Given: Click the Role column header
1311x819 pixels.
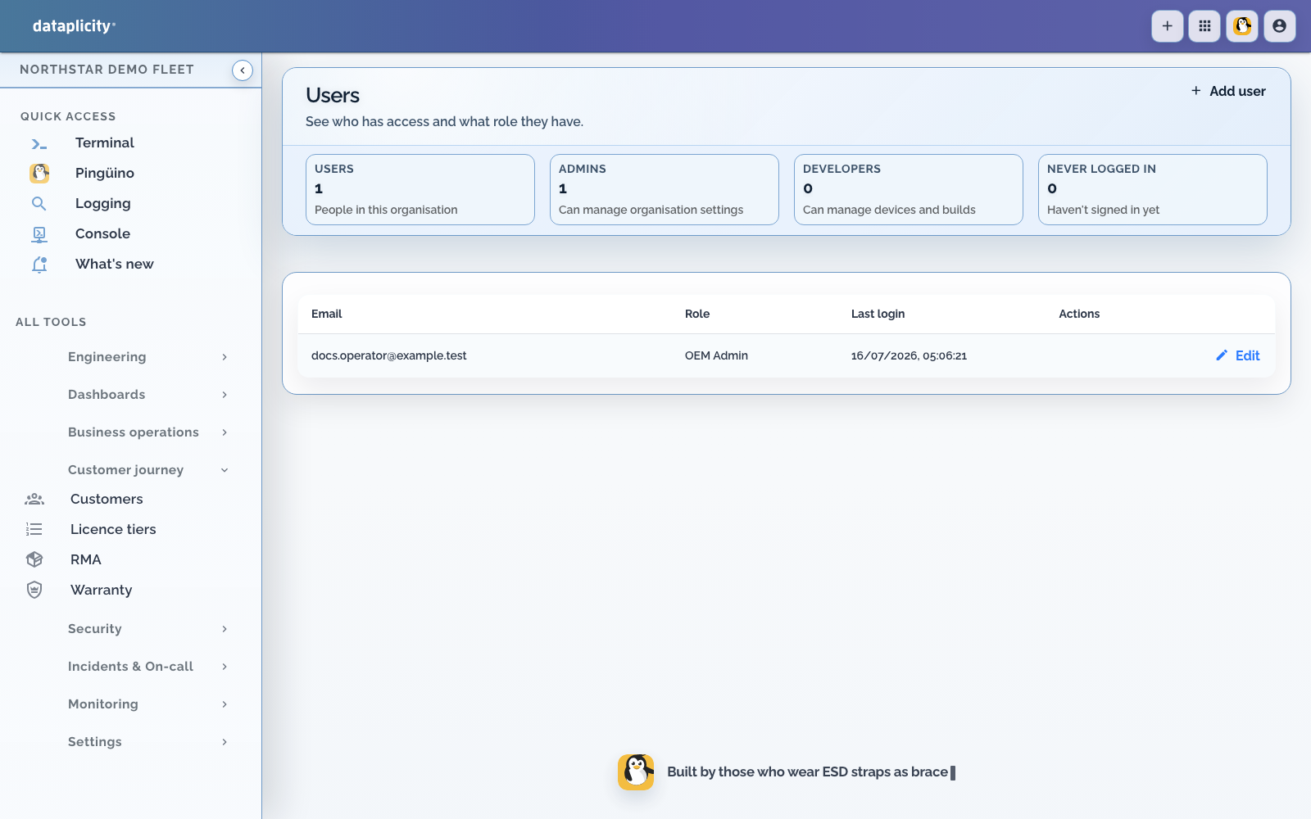Looking at the screenshot, I should click(x=697, y=314).
